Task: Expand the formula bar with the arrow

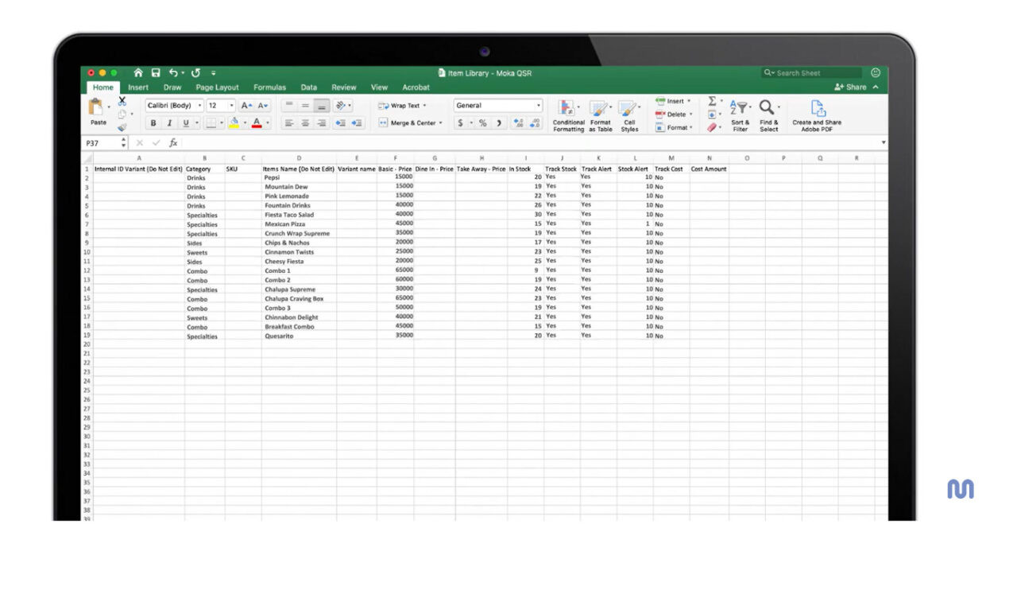Action: pos(884,143)
